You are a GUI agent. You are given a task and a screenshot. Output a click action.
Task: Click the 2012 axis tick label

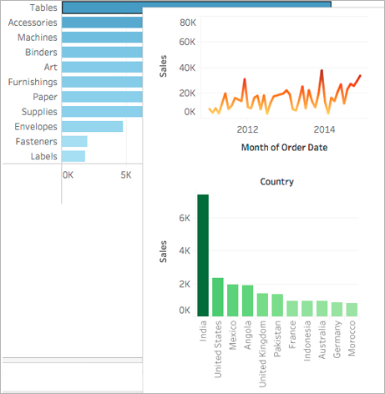pos(247,129)
